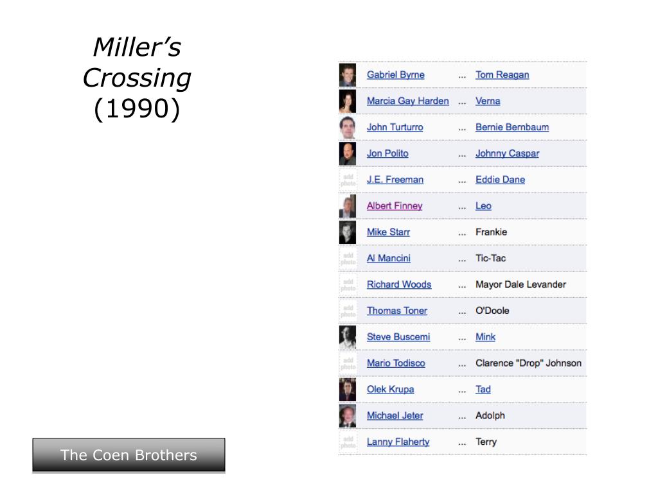Open the Bernie Bernbaum character link
The width and height of the screenshot is (658, 493).
point(512,127)
